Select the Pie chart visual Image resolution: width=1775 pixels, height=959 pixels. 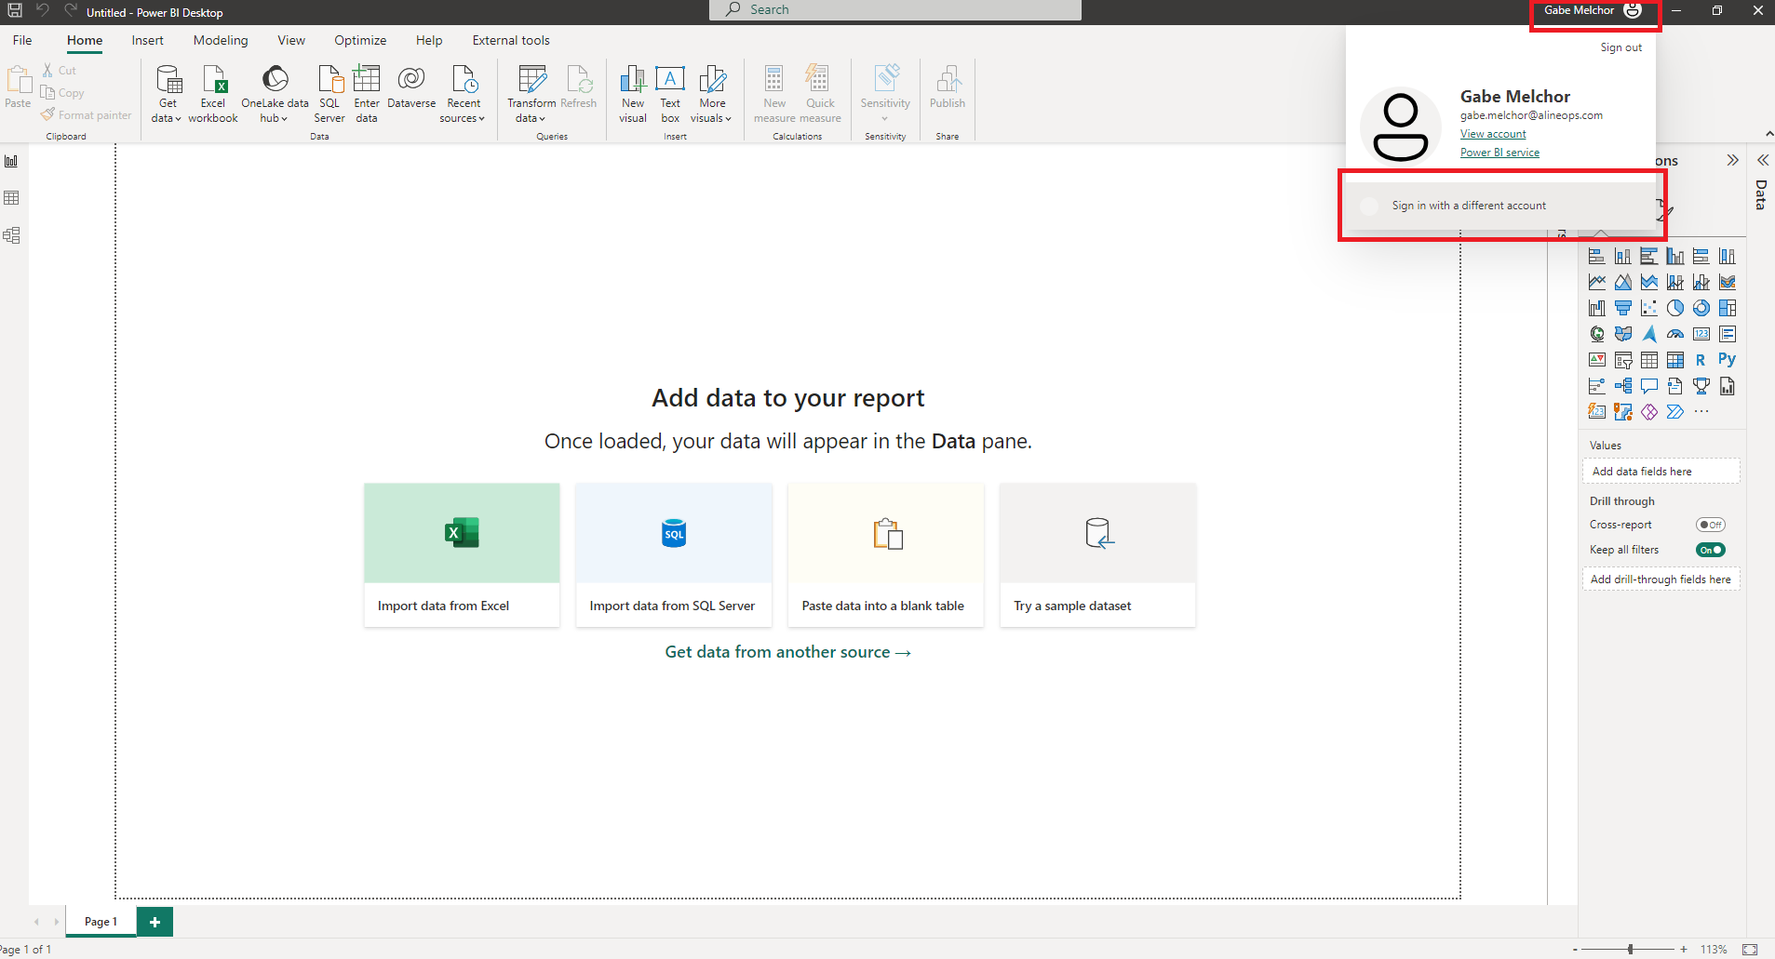coord(1675,308)
